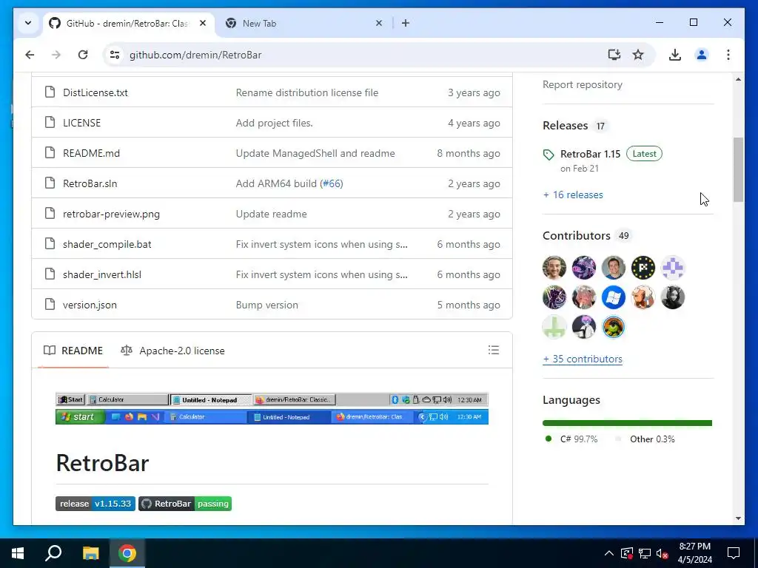Viewport: 758px width, 568px height.
Task: Open the README.md file
Action: click(91, 153)
